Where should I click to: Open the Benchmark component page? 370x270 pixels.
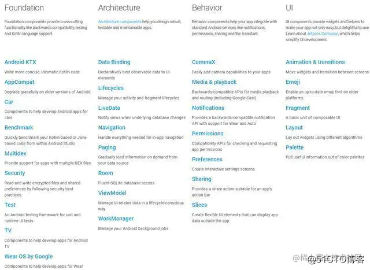(18, 128)
